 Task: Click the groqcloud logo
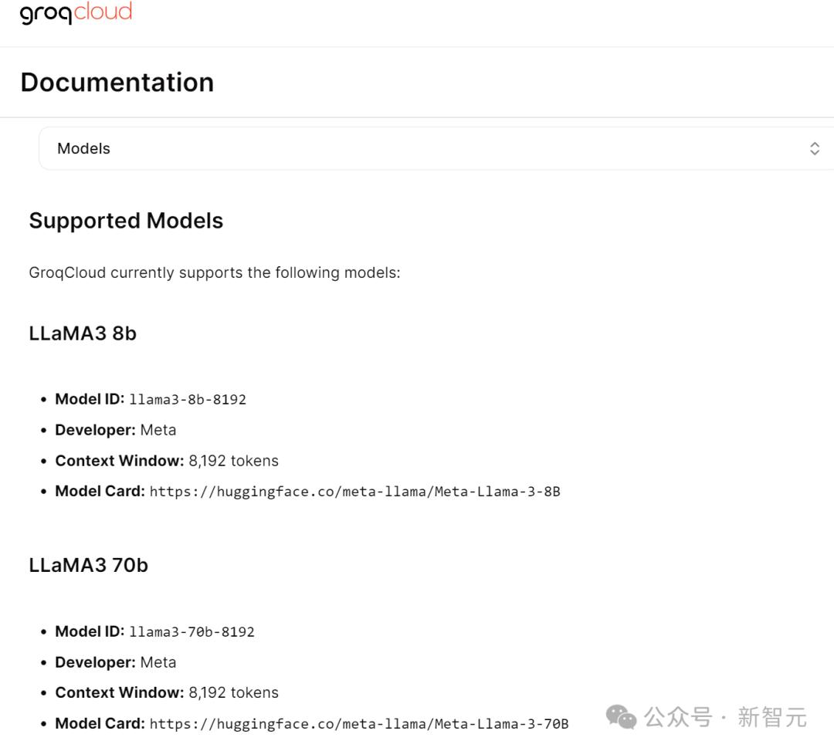76,14
